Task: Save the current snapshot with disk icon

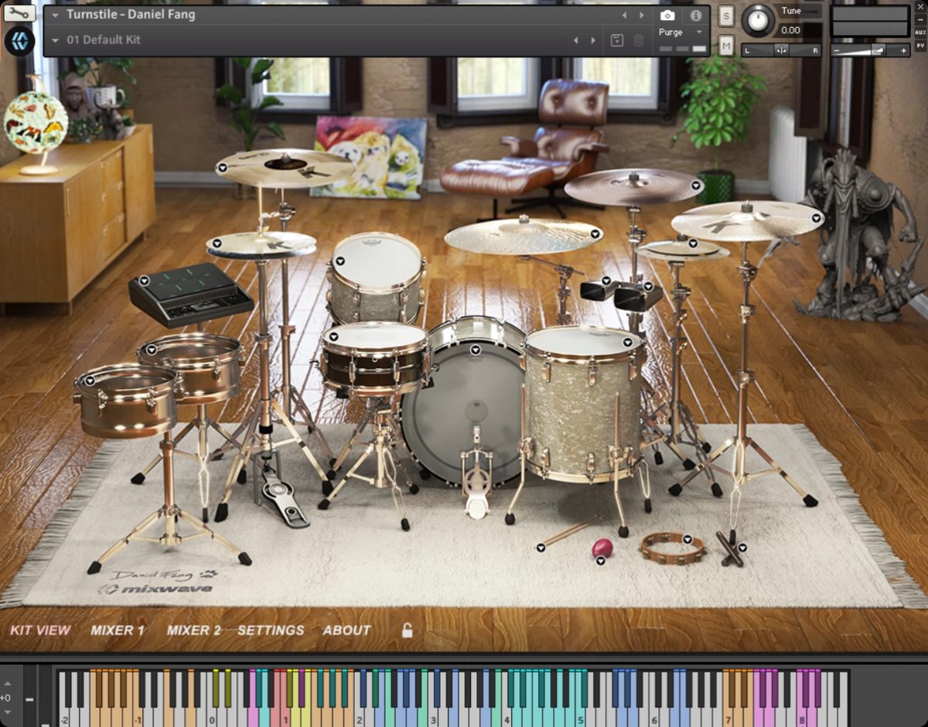Action: [x=617, y=40]
